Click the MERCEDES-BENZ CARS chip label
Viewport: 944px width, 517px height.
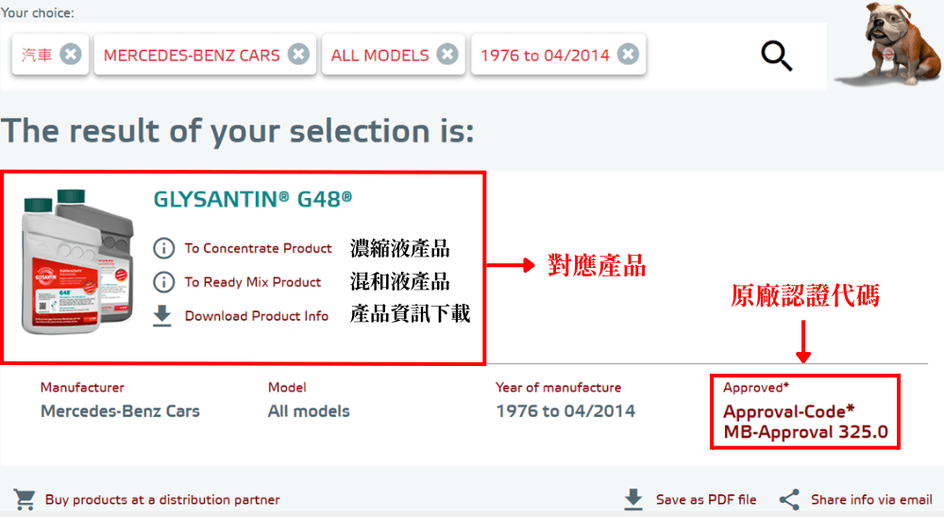(192, 56)
